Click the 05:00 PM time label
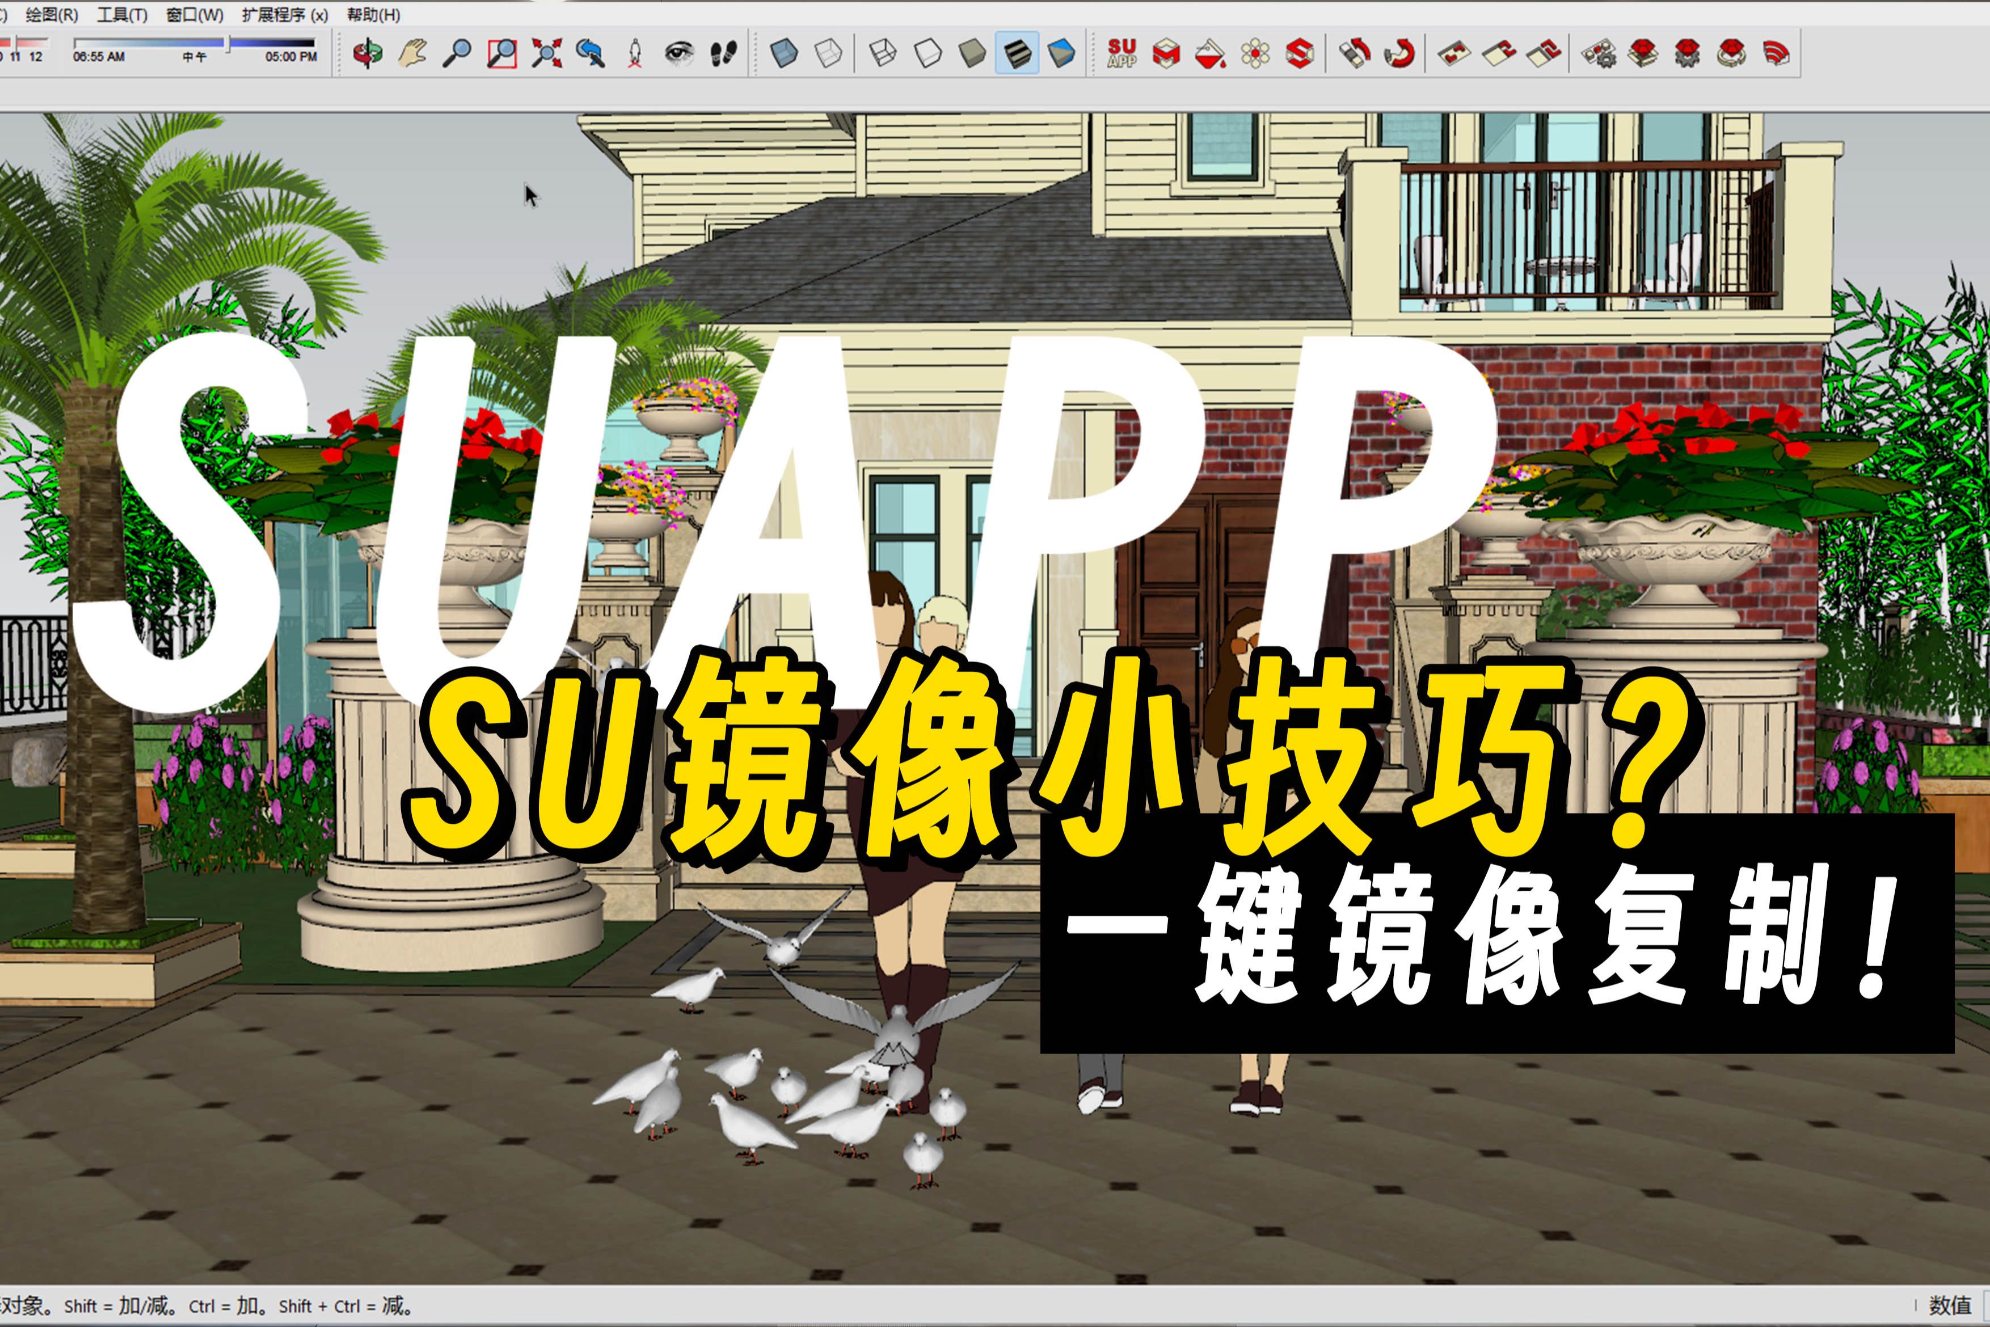 point(291,57)
